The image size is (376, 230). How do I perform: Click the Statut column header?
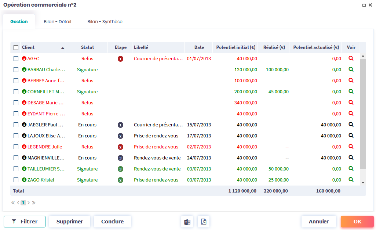tap(87, 47)
